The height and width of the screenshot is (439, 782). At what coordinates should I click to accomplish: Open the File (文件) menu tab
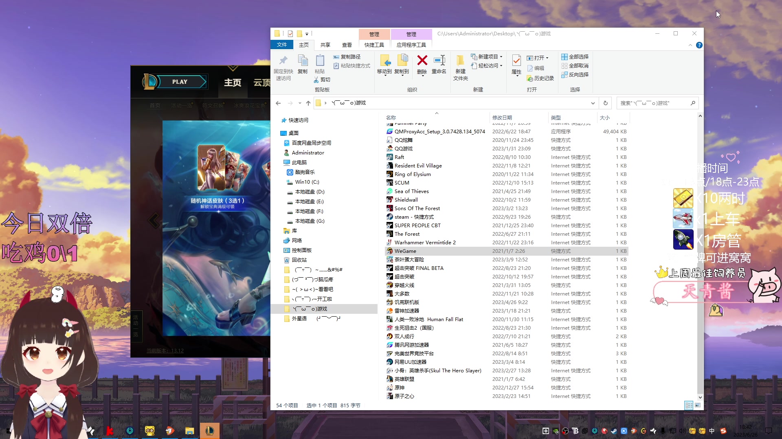pyautogui.click(x=282, y=45)
